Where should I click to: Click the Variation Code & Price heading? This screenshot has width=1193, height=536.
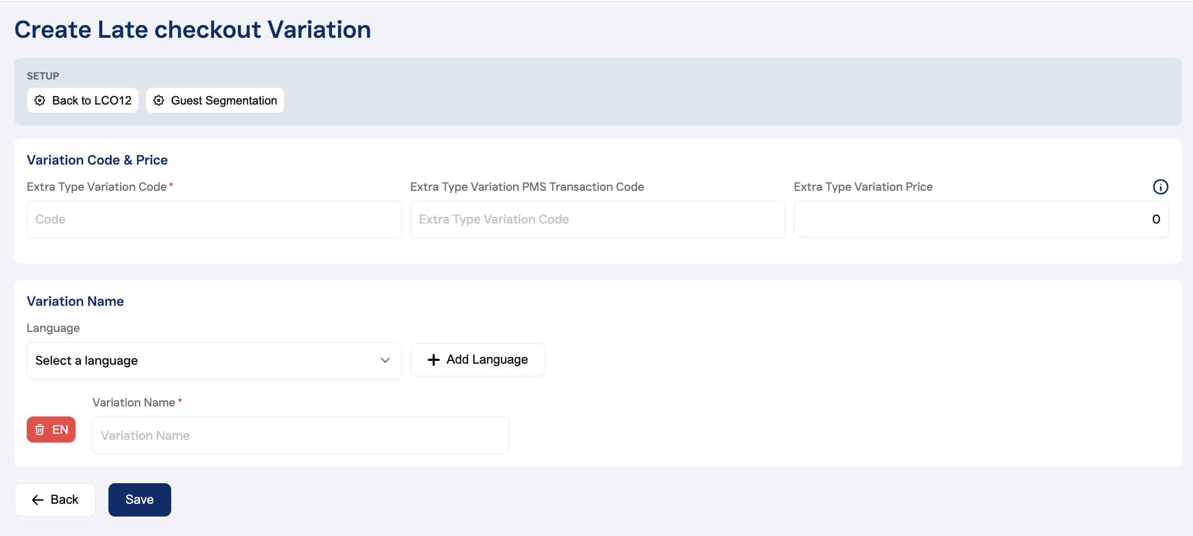[x=97, y=160]
